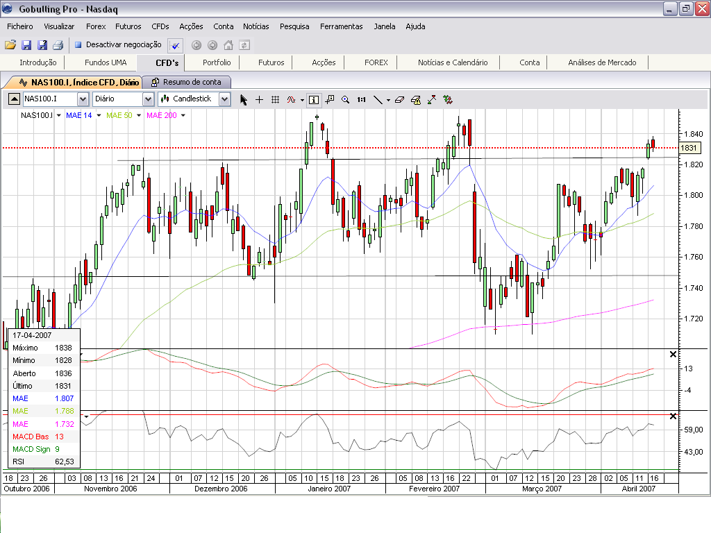
Task: Activate the crosshair cursor tool
Action: 260,99
